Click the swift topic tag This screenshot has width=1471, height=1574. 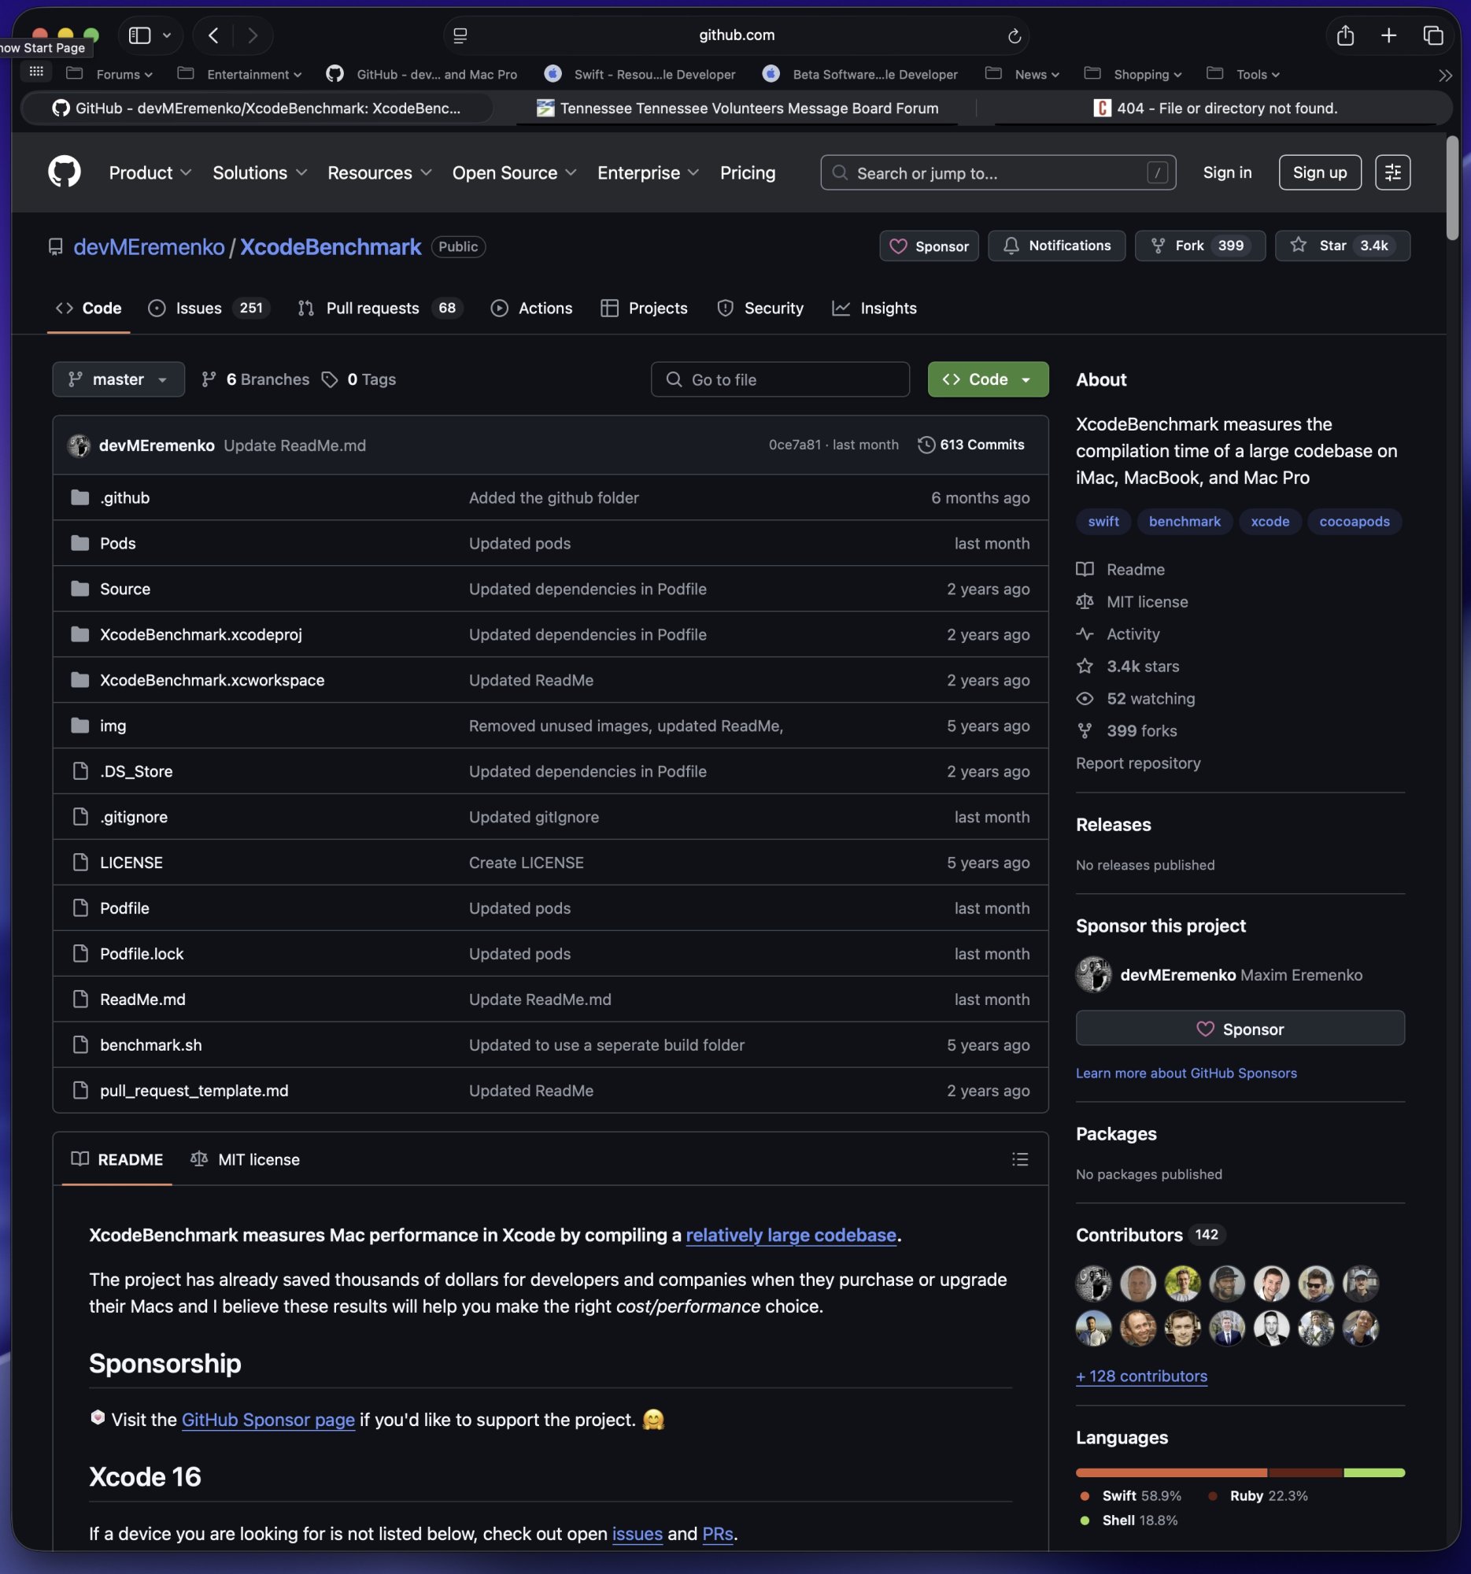pos(1103,521)
